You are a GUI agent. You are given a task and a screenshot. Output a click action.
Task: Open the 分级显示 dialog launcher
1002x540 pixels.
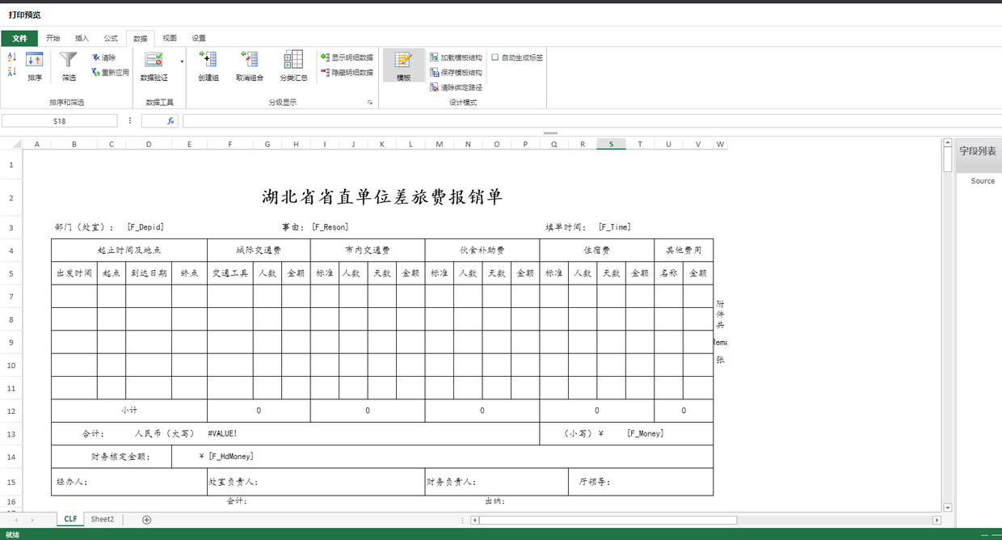pyautogui.click(x=370, y=103)
